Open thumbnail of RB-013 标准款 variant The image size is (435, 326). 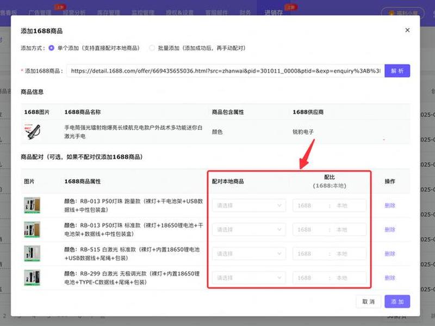pyautogui.click(x=32, y=229)
